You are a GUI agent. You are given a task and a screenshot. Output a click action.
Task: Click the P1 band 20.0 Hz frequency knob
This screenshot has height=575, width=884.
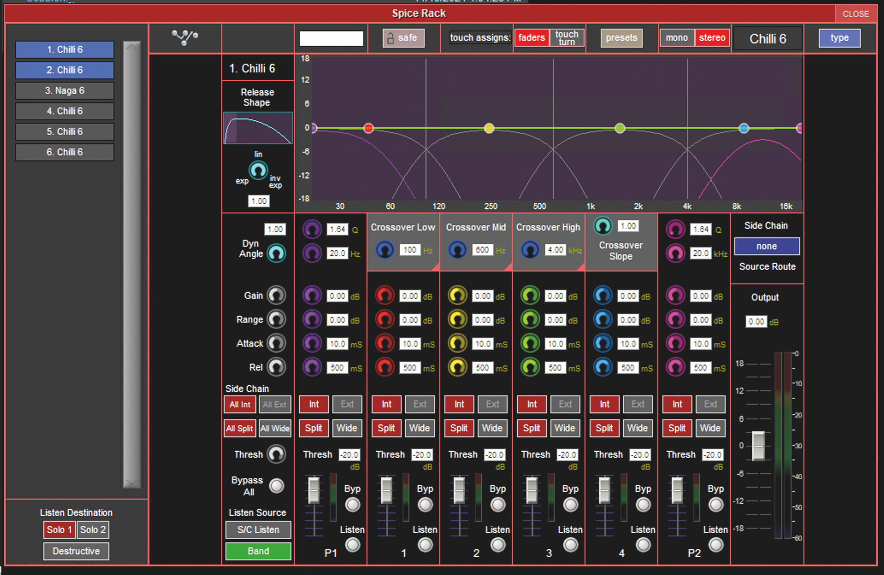pyautogui.click(x=312, y=253)
